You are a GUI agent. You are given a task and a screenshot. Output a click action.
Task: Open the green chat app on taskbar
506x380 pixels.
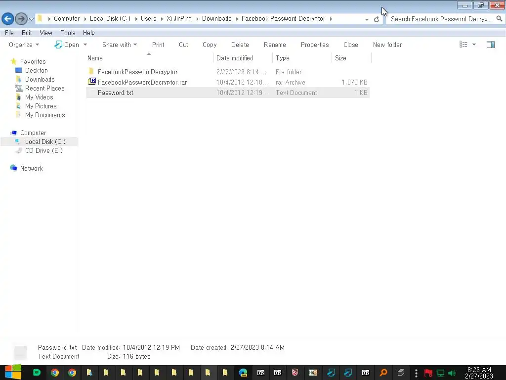point(37,373)
